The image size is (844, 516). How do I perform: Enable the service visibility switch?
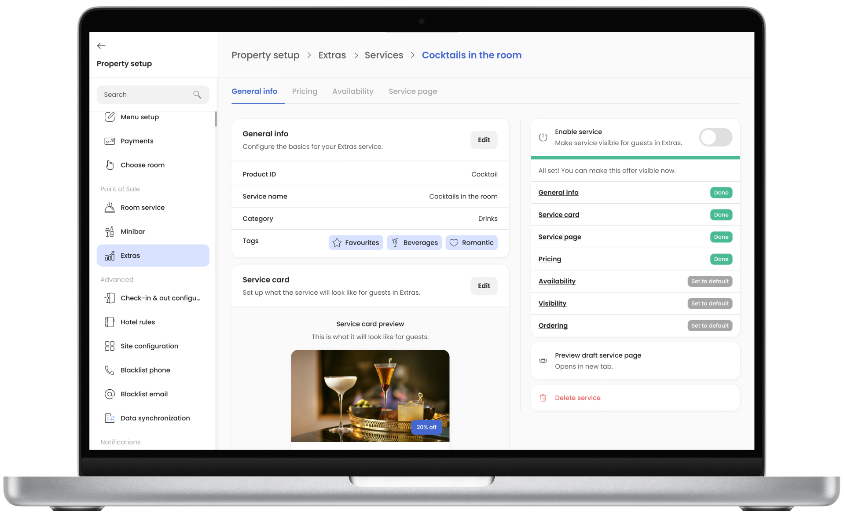[x=716, y=137]
